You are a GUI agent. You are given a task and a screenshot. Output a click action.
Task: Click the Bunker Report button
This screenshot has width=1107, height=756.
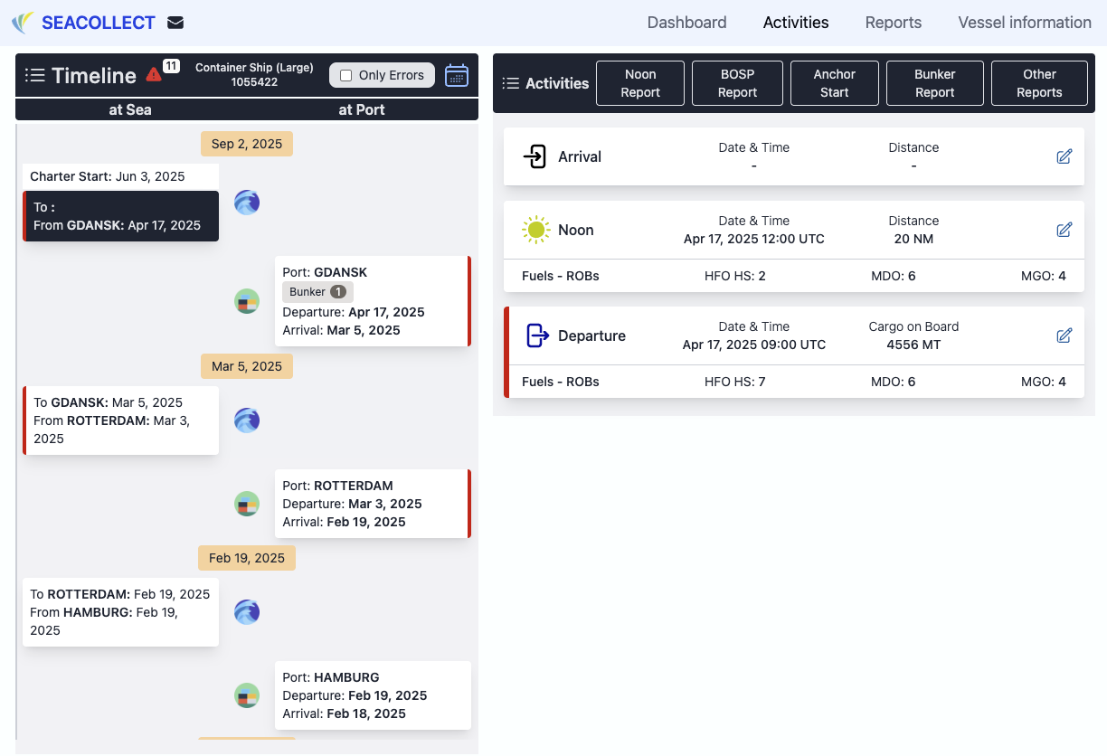coord(934,83)
